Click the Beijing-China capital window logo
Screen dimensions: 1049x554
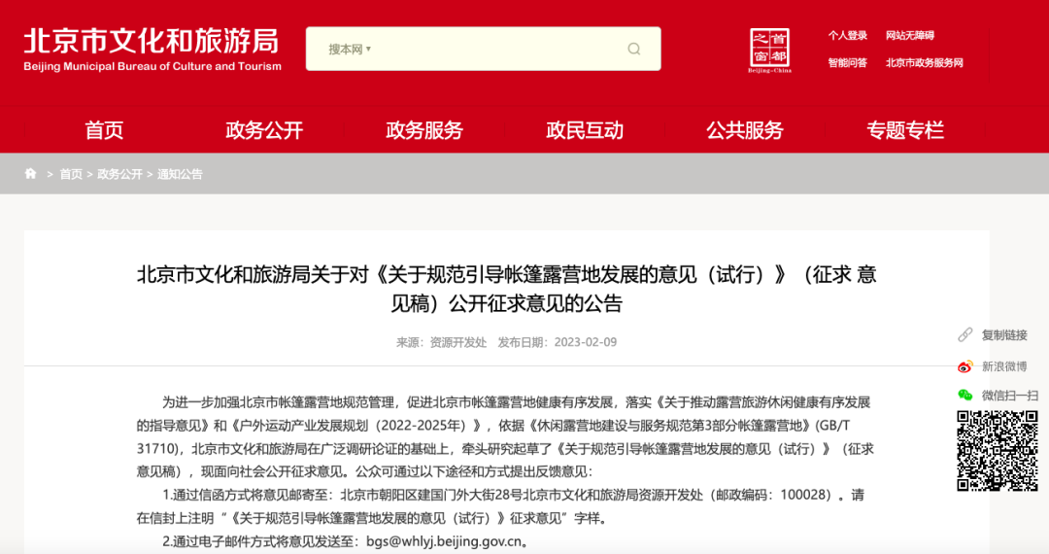[x=769, y=50]
